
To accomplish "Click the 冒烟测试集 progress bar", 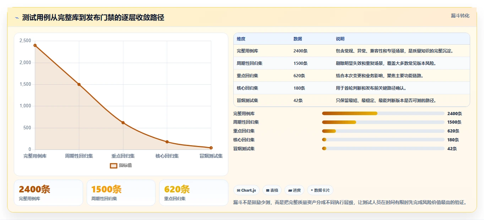I will click(x=383, y=148).
